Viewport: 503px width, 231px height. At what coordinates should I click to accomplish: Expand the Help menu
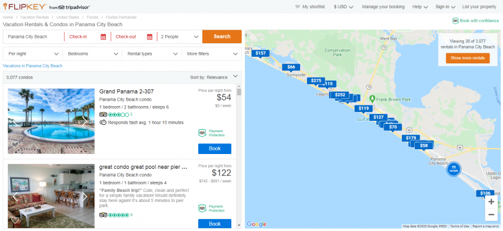pos(420,7)
